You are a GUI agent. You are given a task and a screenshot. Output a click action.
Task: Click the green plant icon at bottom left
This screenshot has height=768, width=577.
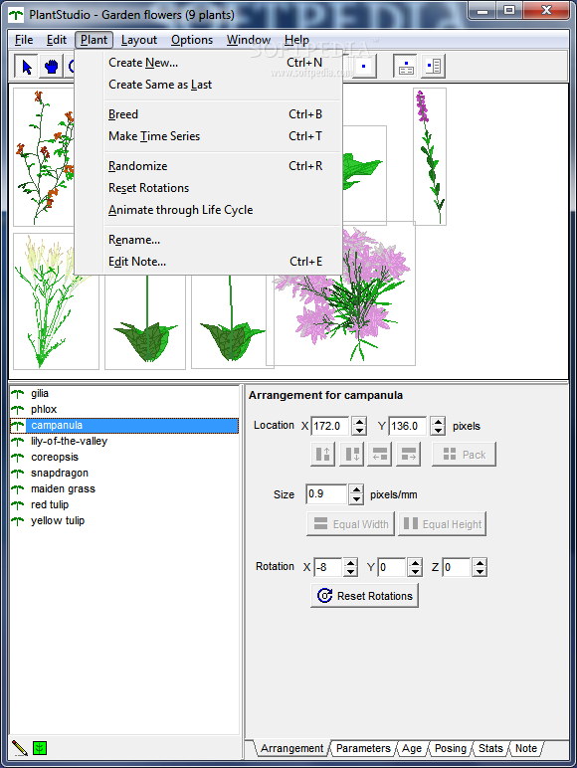pos(40,747)
